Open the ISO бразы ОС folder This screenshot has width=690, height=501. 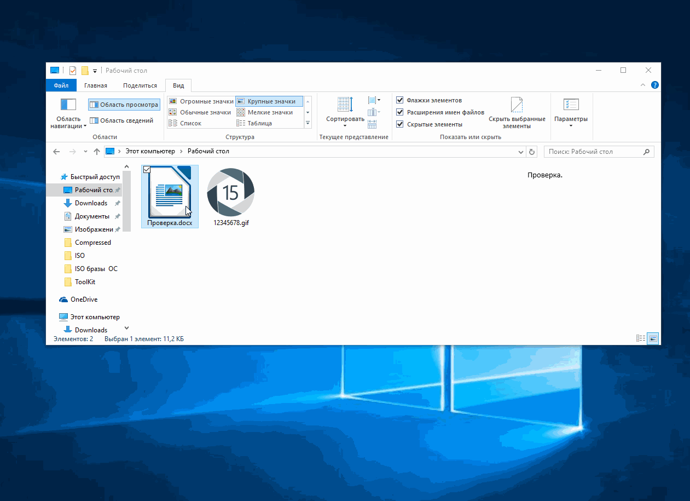coord(91,269)
